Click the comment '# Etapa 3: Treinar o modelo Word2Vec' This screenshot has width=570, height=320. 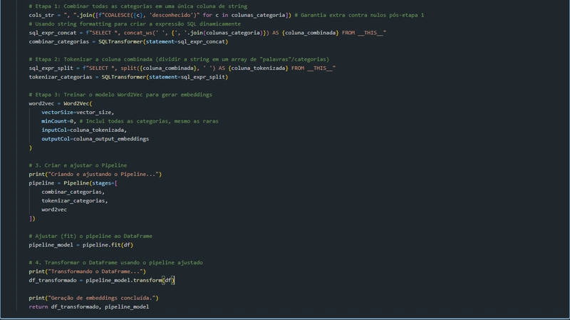85,95
